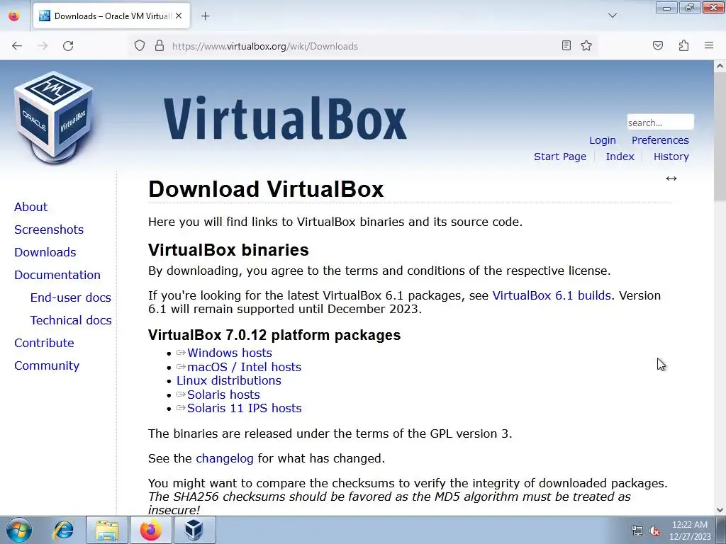This screenshot has height=544, width=726.
Task: Open the History link
Action: [x=671, y=157]
